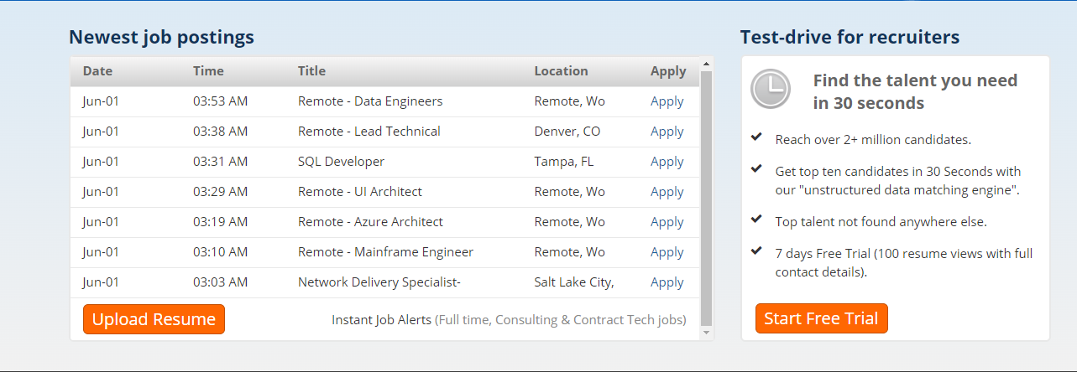Viewport: 1077px width, 372px height.
Task: Apply to Network Delivery Specialist posting
Action: pos(667,282)
